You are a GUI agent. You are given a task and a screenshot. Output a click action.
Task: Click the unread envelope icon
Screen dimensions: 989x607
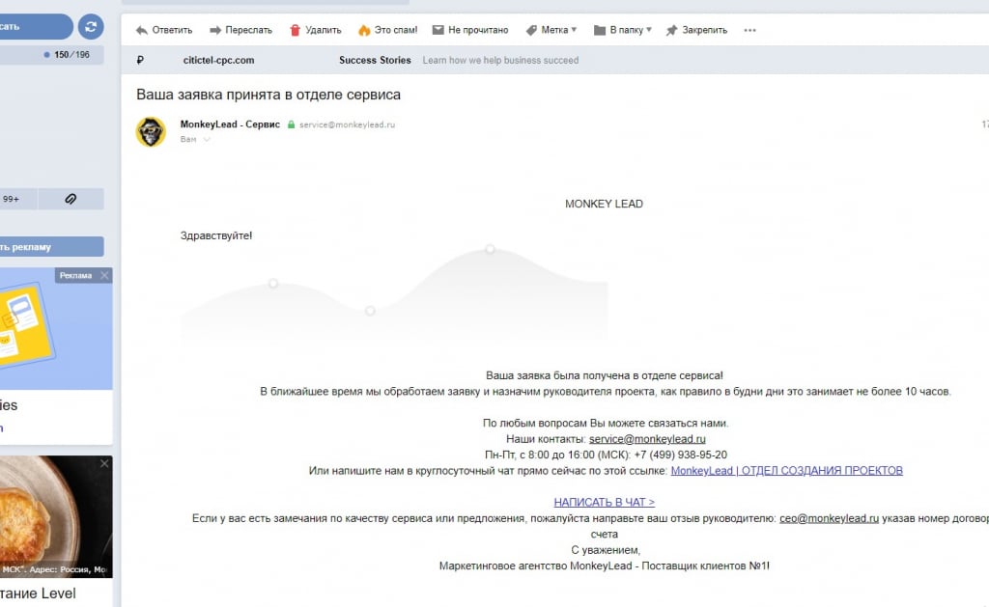(438, 30)
